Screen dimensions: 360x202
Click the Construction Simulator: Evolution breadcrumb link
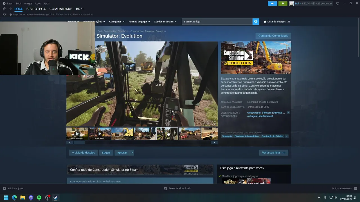coord(148,31)
